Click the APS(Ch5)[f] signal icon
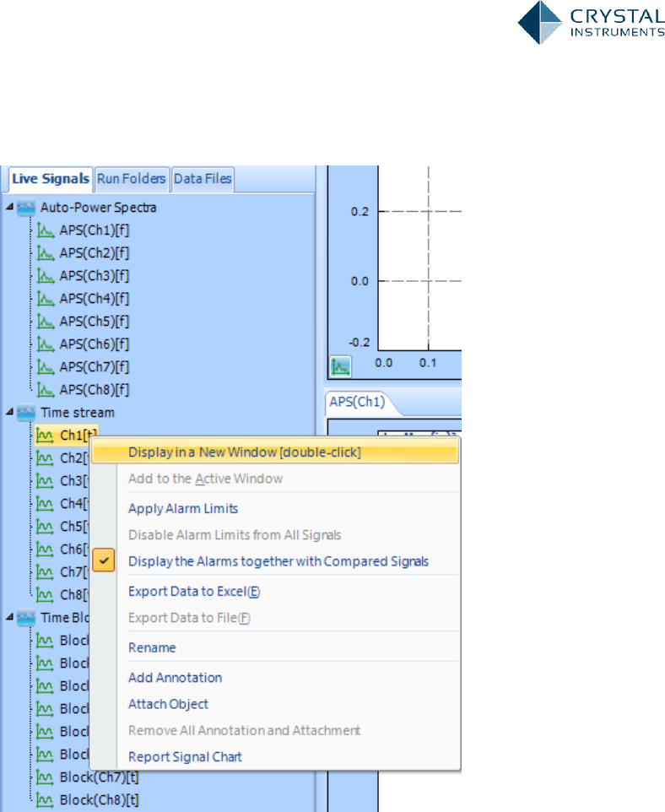 coord(46,322)
